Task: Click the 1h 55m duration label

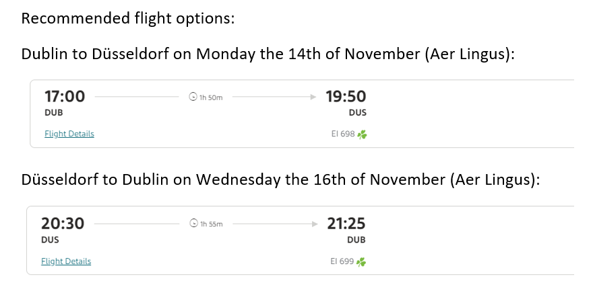Action: (x=211, y=224)
